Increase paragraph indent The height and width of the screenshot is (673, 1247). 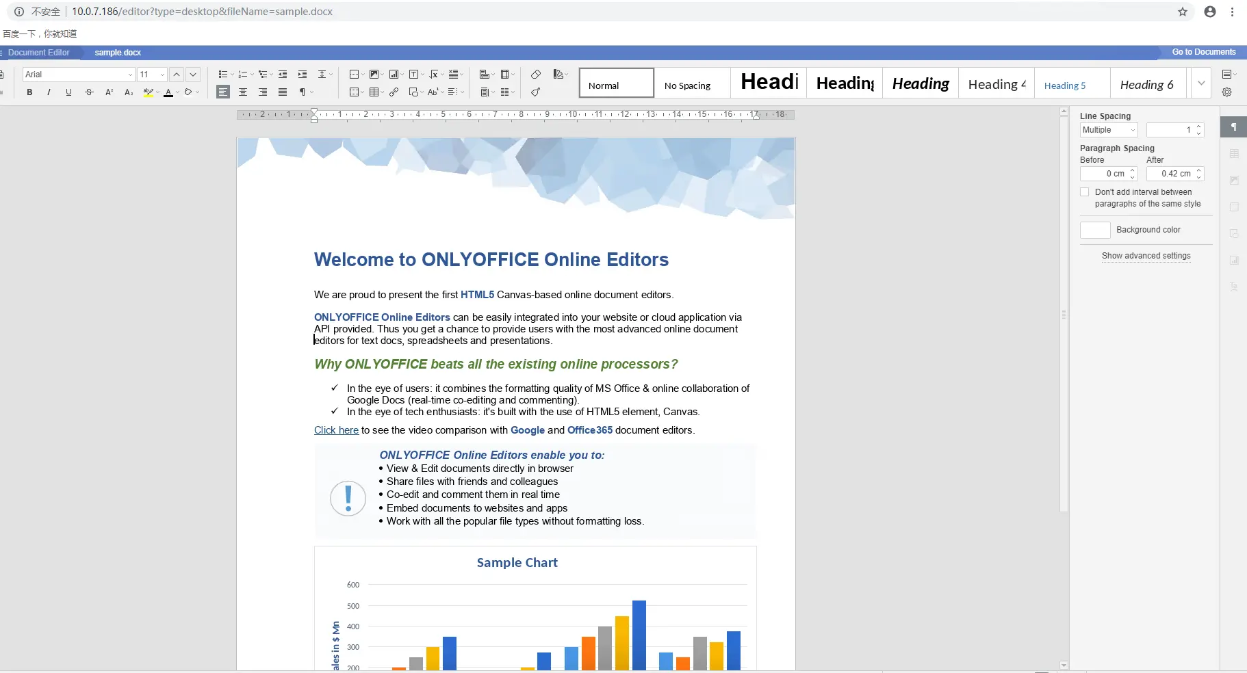coord(302,75)
